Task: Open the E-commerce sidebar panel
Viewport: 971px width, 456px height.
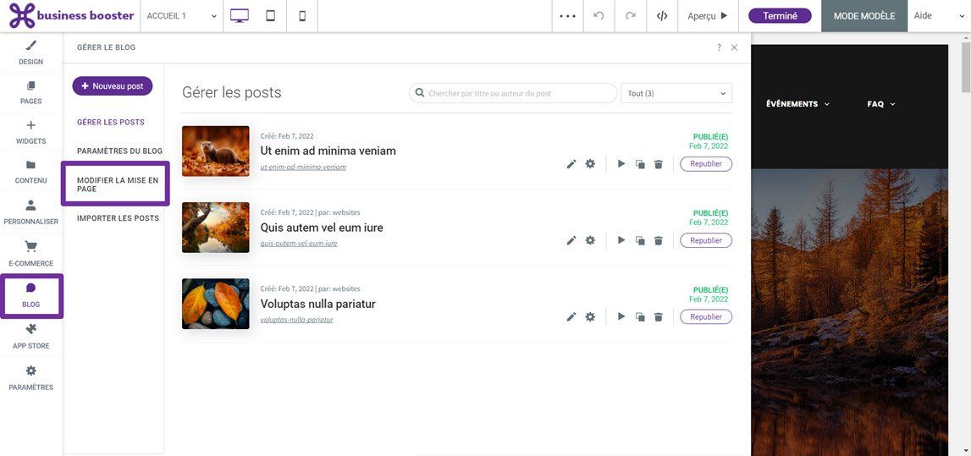Action: coord(31,253)
